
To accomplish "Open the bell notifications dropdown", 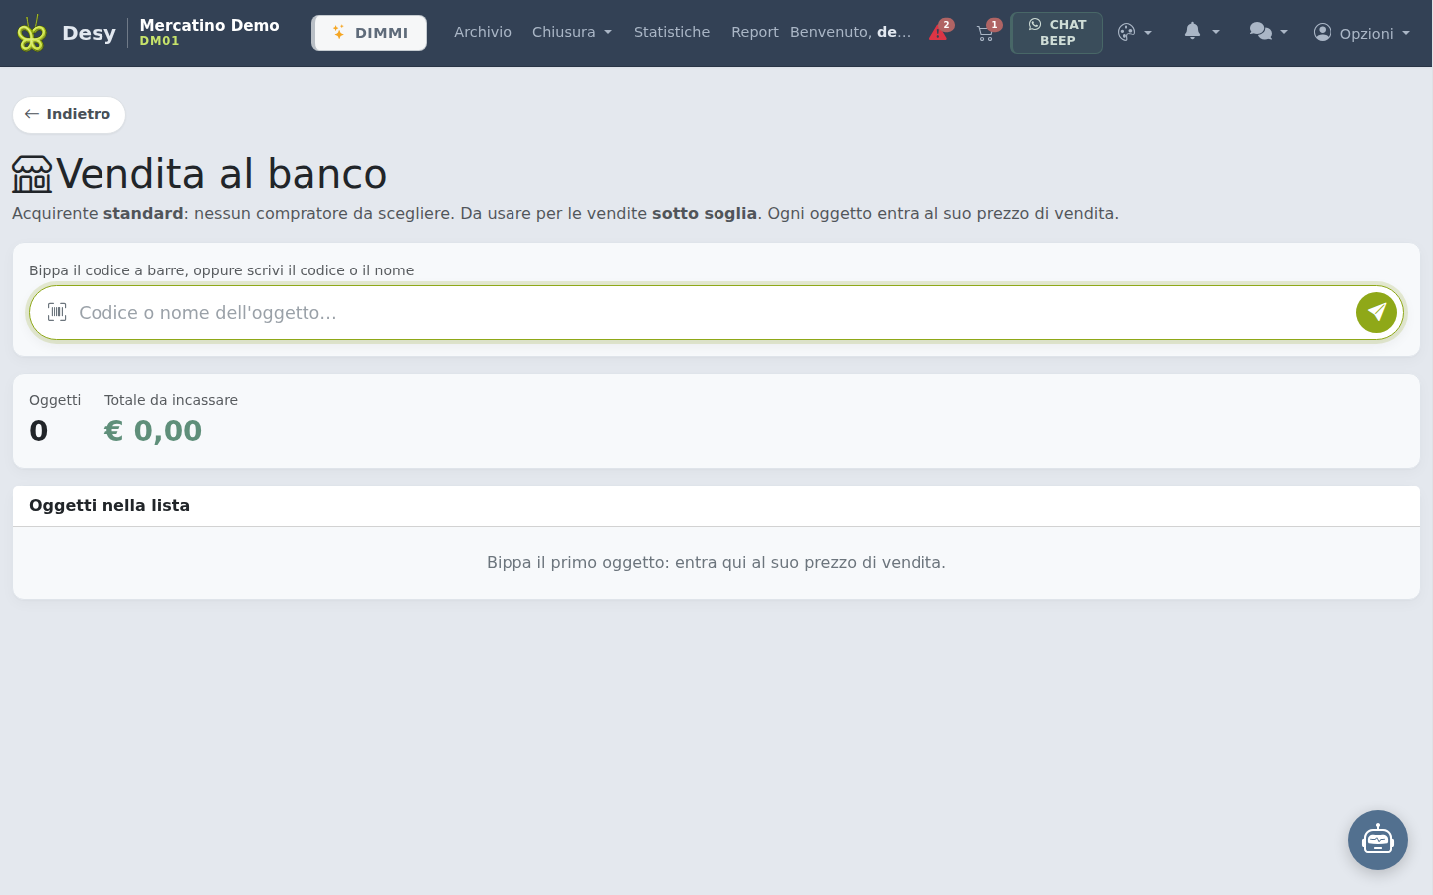I will point(1201,32).
